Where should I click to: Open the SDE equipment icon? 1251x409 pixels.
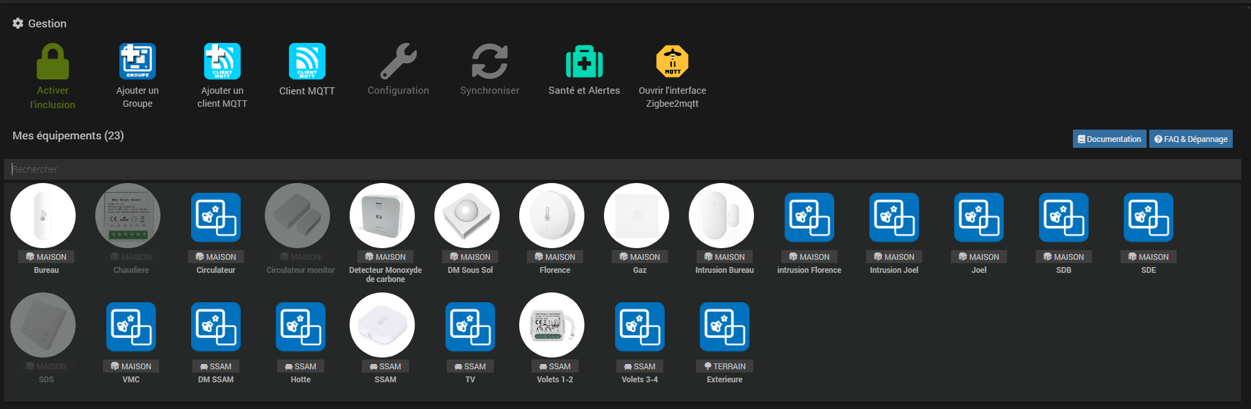pos(1149,218)
